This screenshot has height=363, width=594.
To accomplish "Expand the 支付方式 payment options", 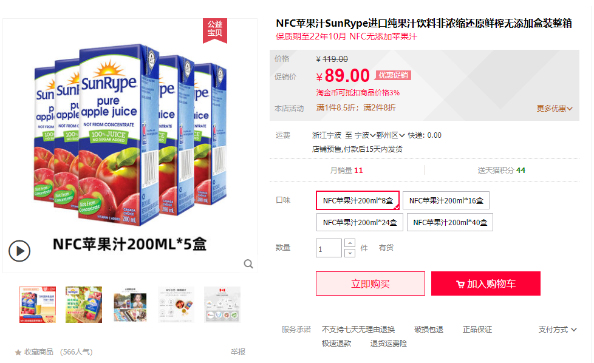I will (557, 330).
